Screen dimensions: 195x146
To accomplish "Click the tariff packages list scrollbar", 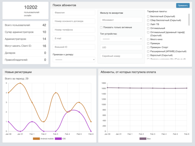I will [x=189, y=19].
